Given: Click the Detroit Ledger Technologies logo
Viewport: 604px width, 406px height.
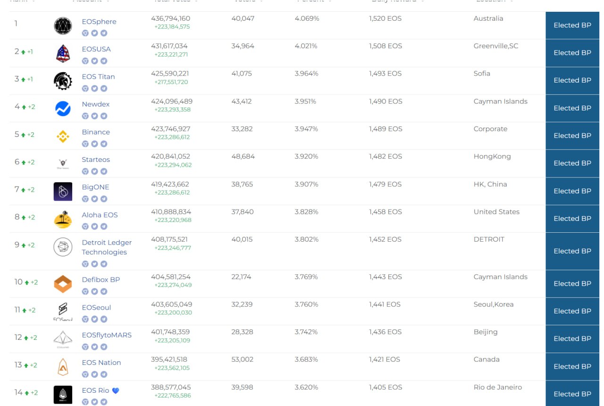Looking at the screenshot, I should 63,247.
